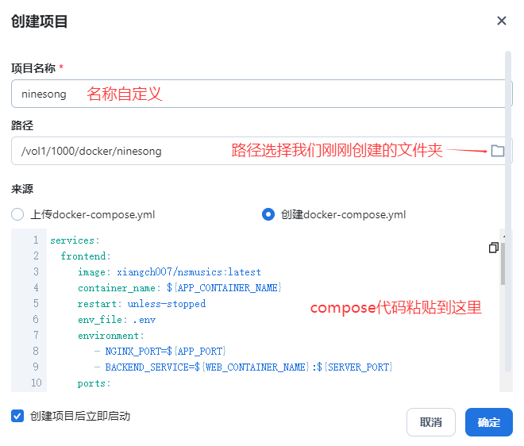Confirm with the 确定 button
The image size is (524, 446).
point(488,422)
